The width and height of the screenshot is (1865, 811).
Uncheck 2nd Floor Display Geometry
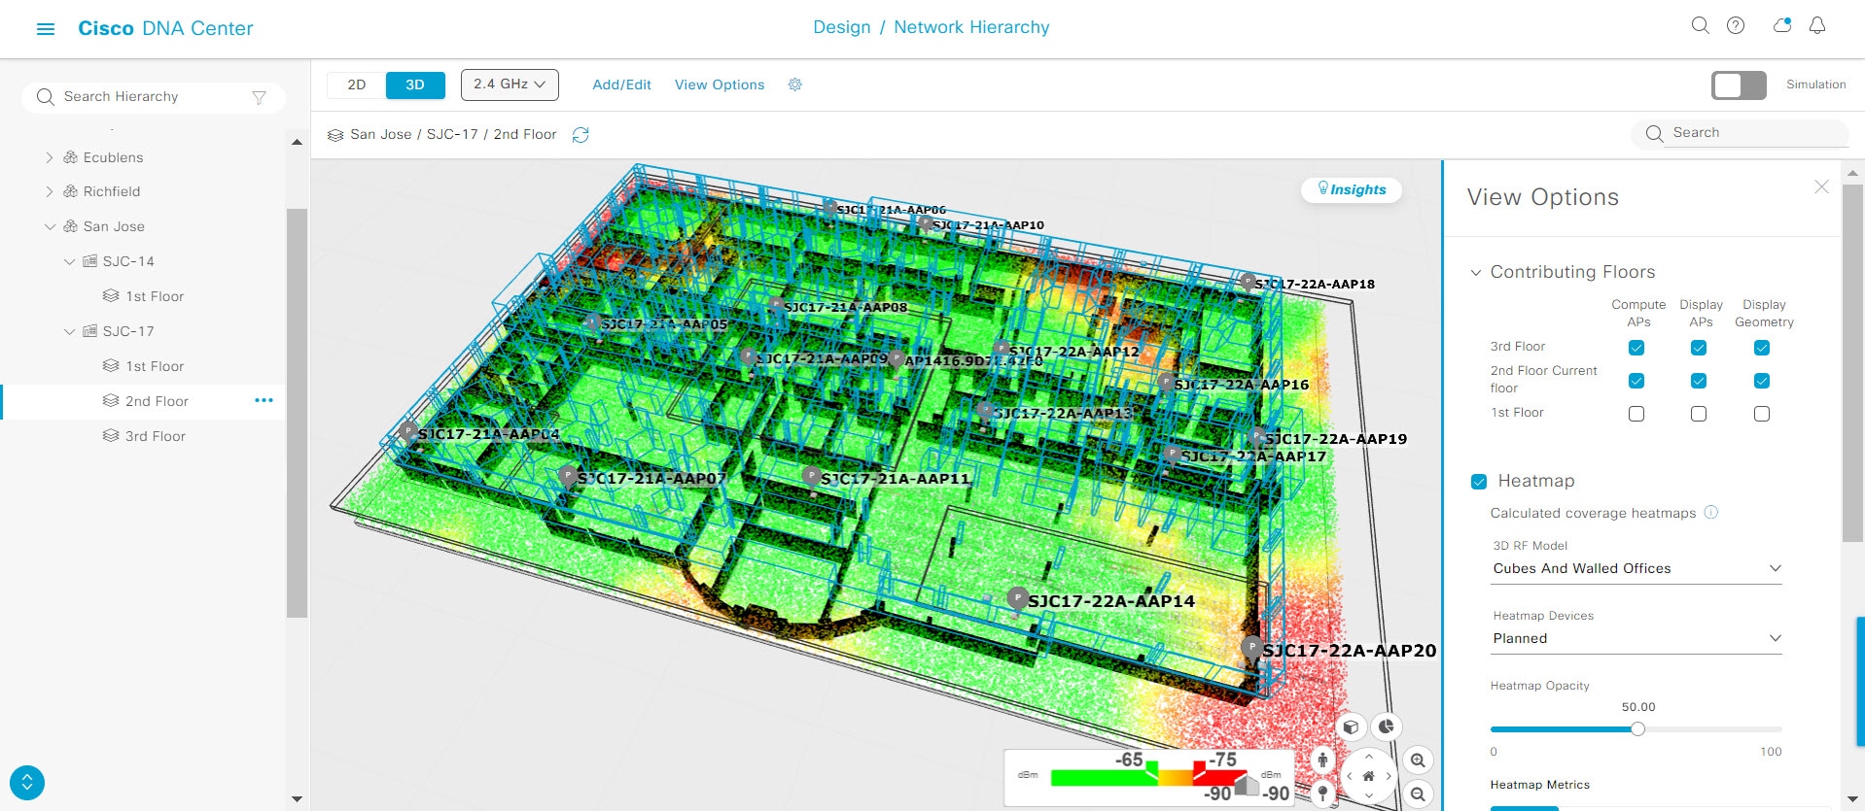tap(1762, 381)
